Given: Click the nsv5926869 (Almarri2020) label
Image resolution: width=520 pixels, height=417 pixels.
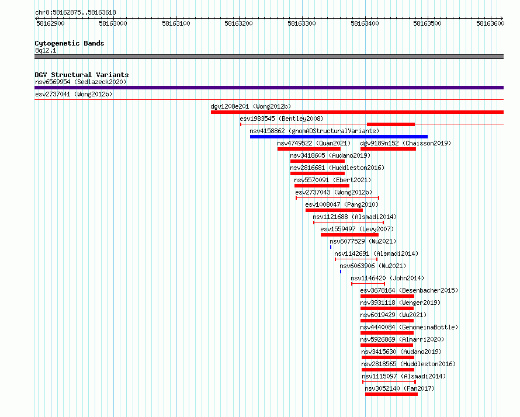Looking at the screenshot, I should [402, 339].
